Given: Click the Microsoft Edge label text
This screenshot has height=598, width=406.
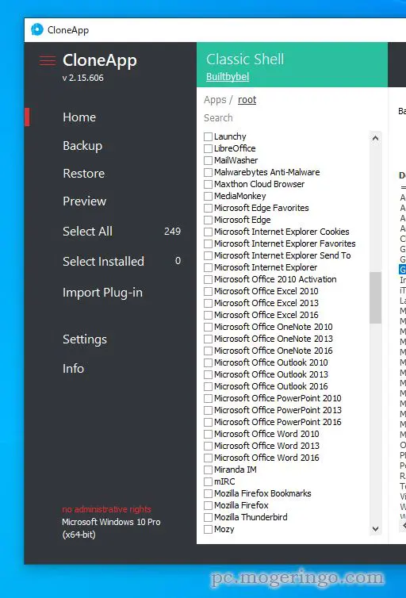Looking at the screenshot, I should coord(243,220).
